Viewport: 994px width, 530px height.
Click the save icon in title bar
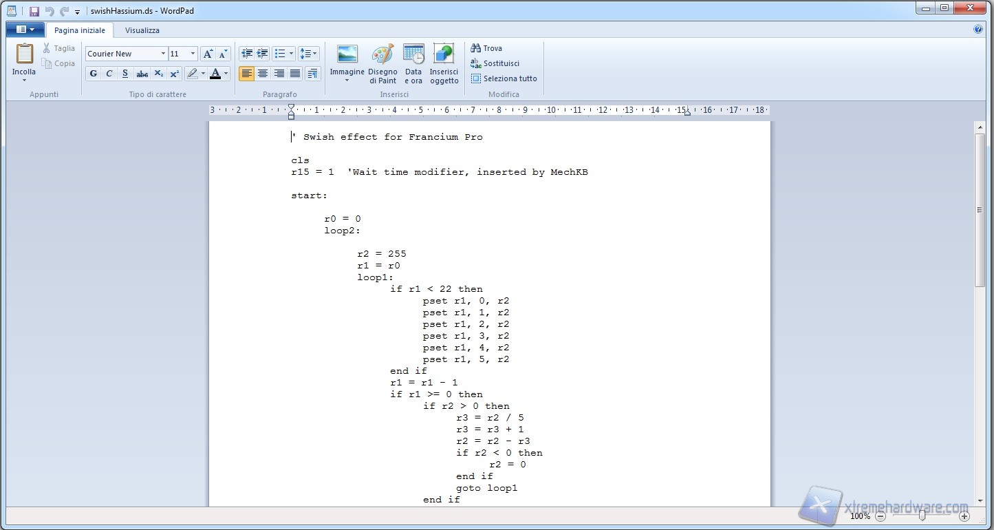click(x=34, y=12)
